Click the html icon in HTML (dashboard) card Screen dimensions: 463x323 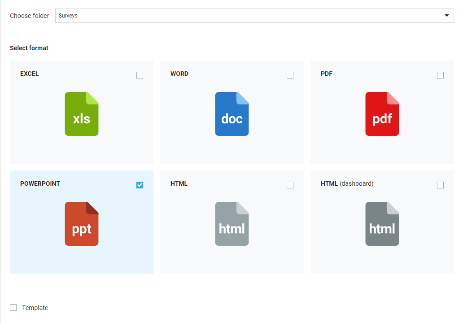[382, 224]
